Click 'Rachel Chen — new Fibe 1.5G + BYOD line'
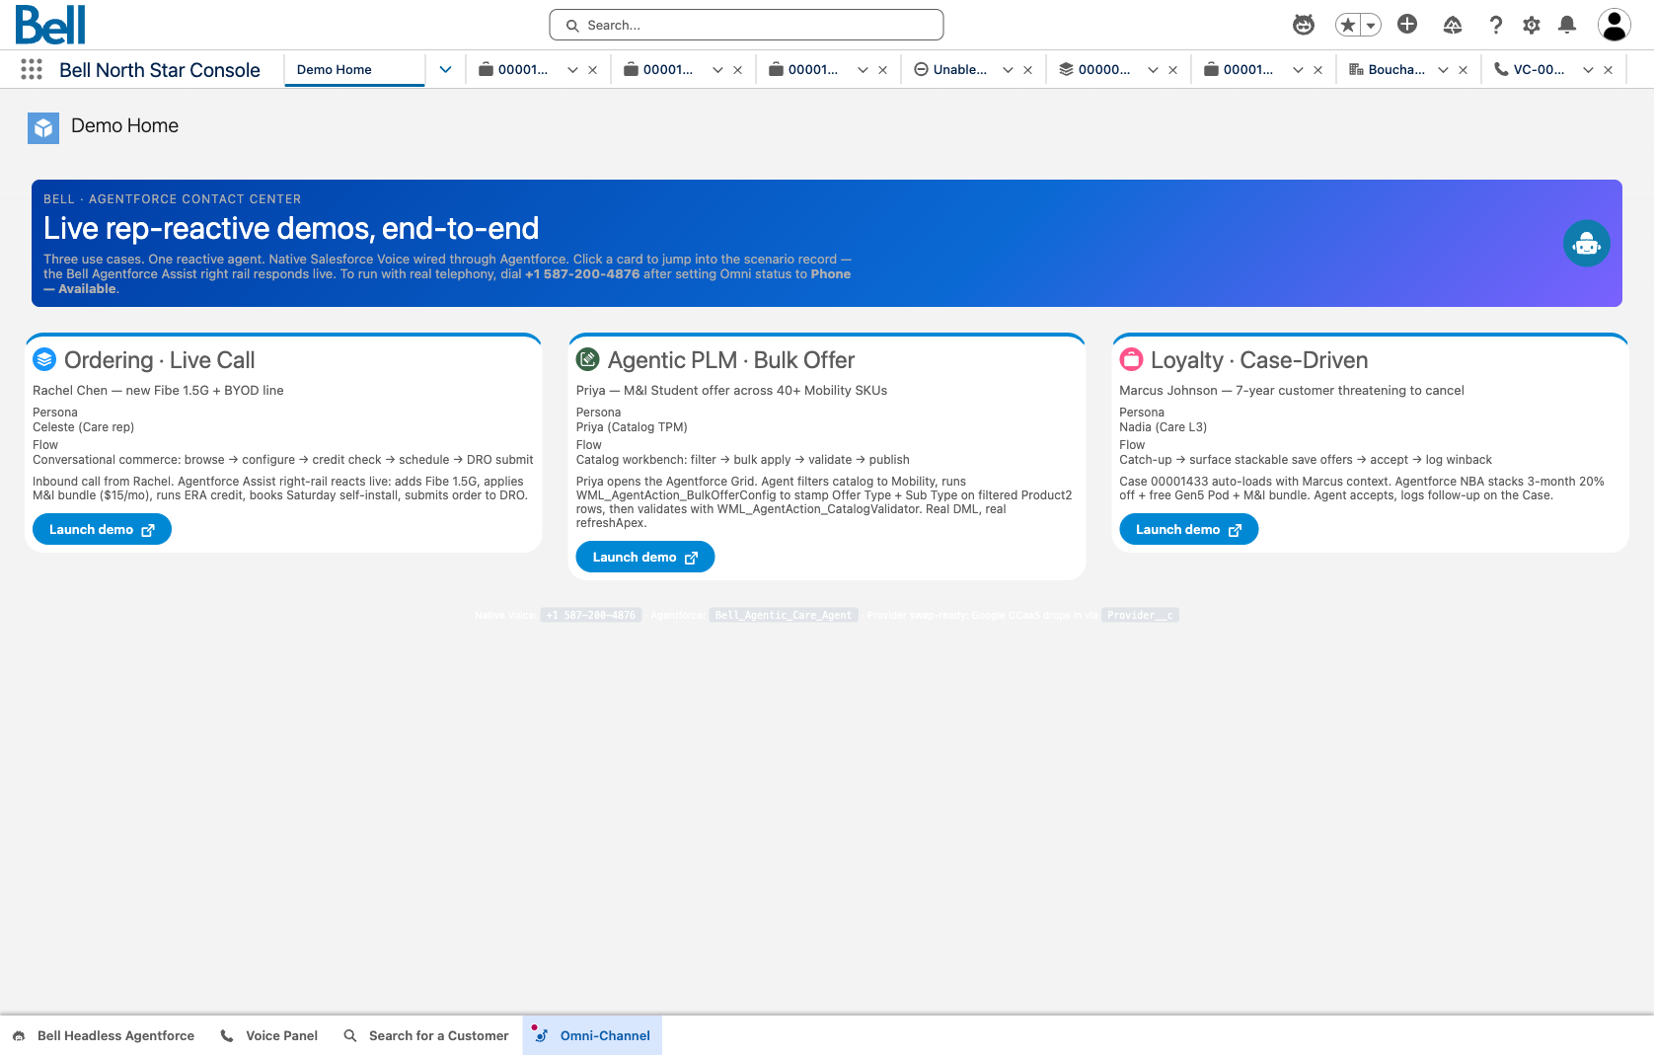This screenshot has height=1055, width=1654. tap(158, 391)
